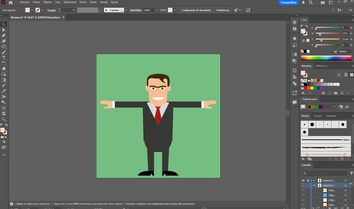
Task: Click the Configuração de documento button
Action: [x=196, y=10]
